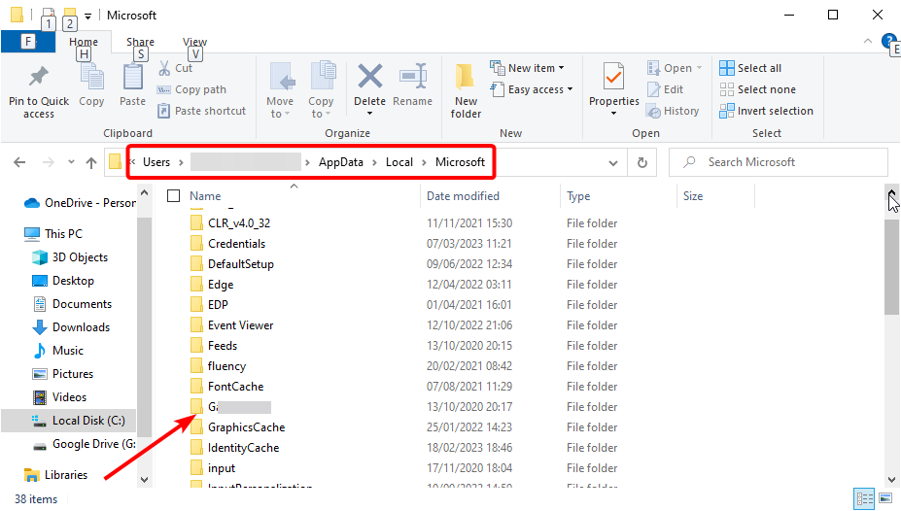The width and height of the screenshot is (901, 511).
Task: Click the file list scroll down arrow
Action: (891, 480)
